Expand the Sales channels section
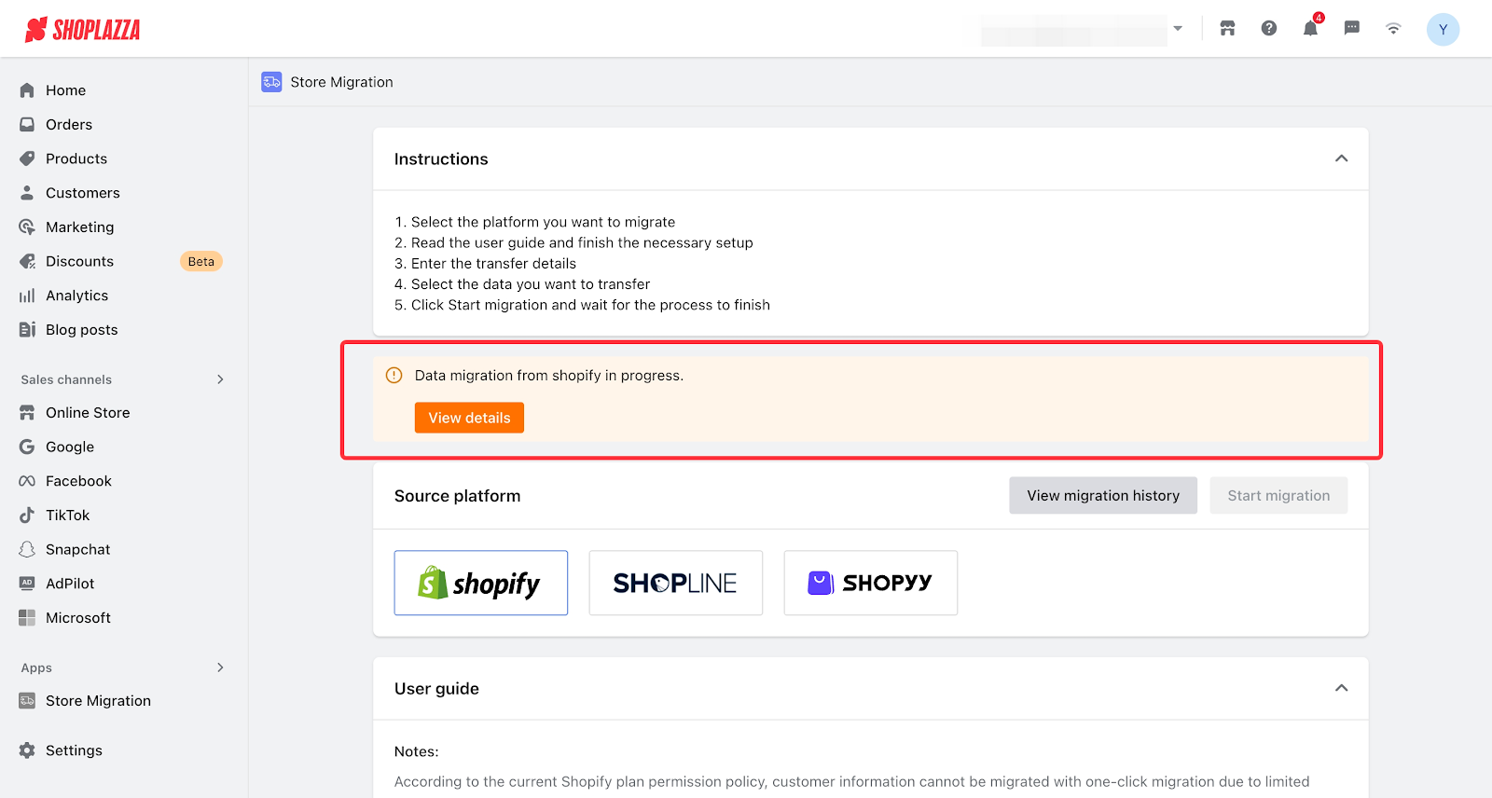1492x798 pixels. (220, 379)
